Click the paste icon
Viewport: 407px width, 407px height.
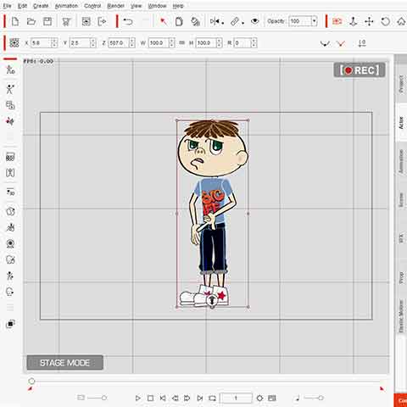[x=195, y=21]
